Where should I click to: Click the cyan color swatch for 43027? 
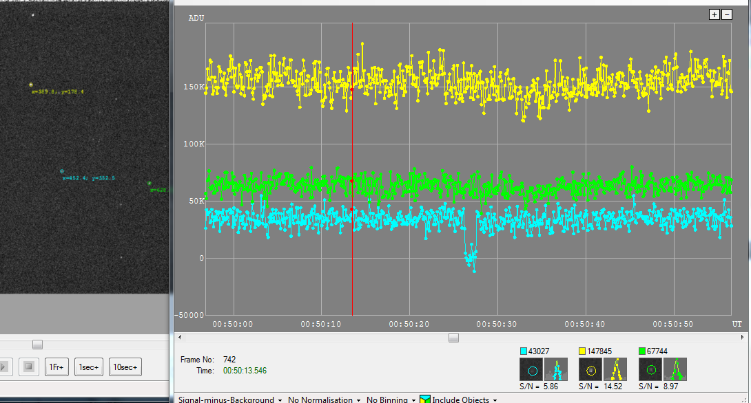tap(523, 351)
